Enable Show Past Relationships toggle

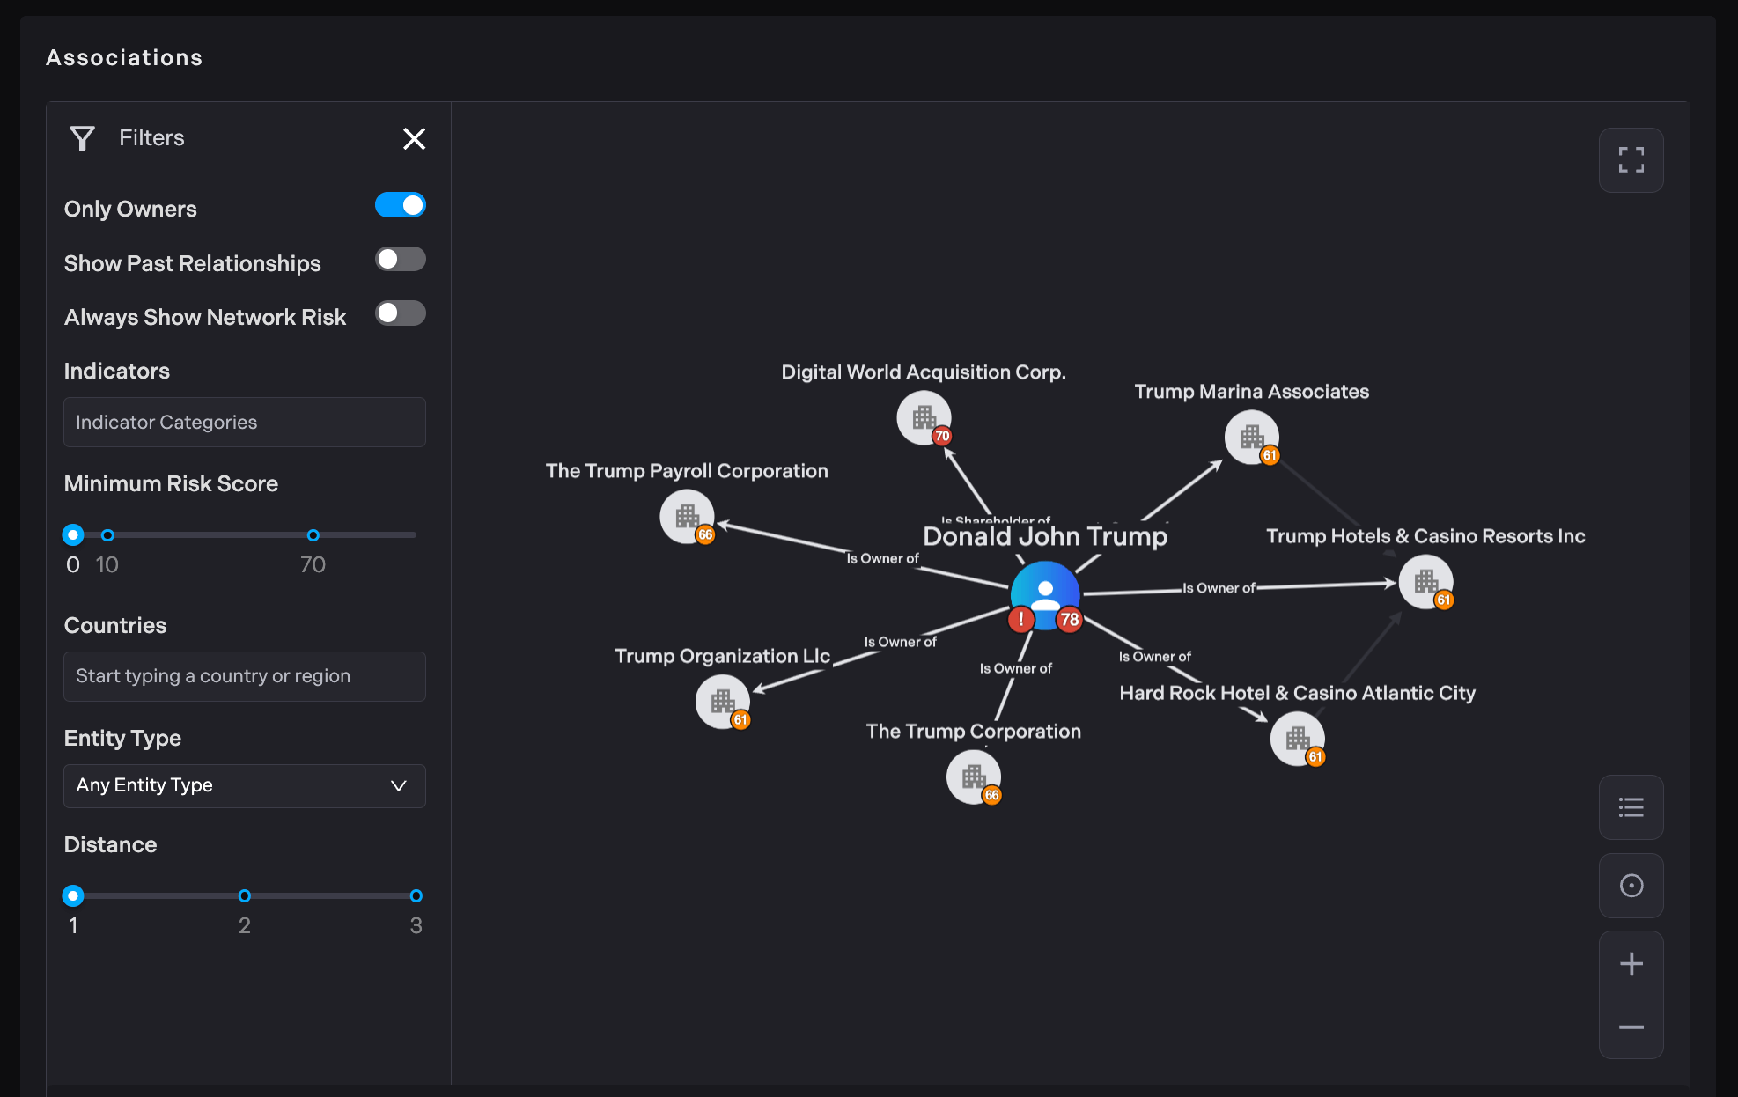click(401, 260)
